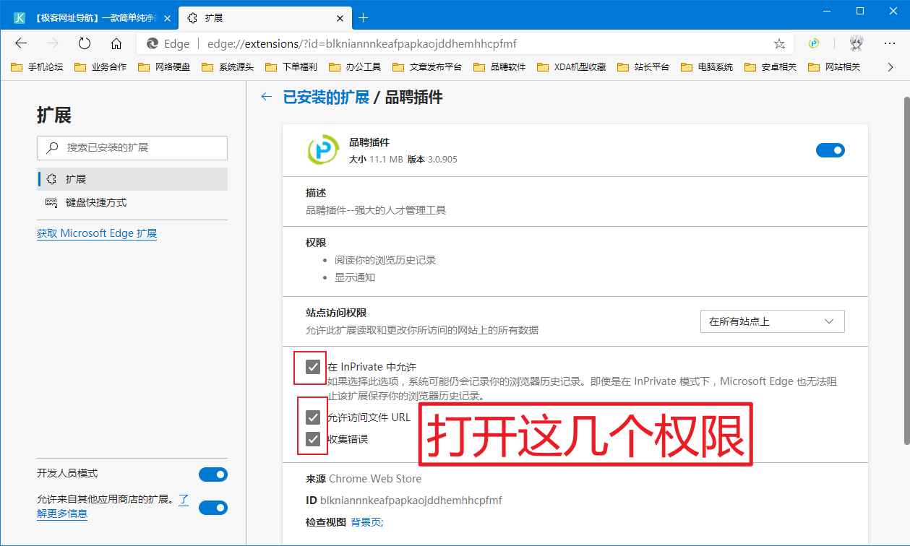
Task: Click the 品聘插件 extension icon beside address bar
Action: pos(814,43)
